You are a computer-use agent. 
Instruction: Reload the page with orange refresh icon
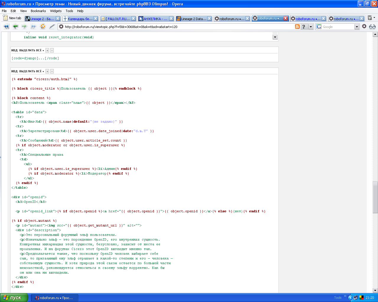click(x=43, y=27)
